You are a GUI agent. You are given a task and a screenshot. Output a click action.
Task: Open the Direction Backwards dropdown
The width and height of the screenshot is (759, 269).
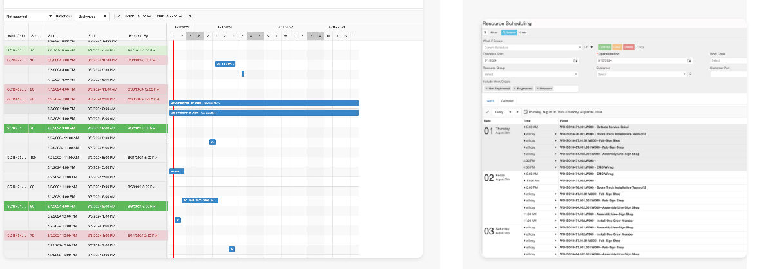click(x=91, y=17)
